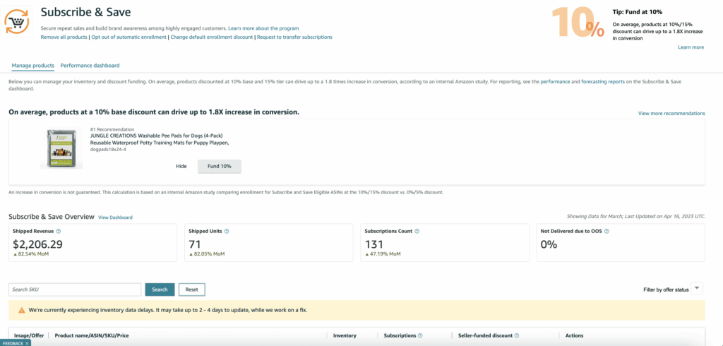This screenshot has width=723, height=346.
Task: Click the Shipped Units info icon
Action: 227,232
